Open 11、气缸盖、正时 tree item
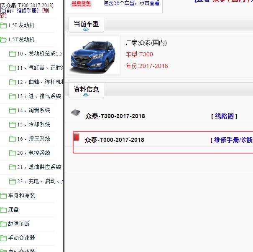The image size is (253, 252). tap(40, 68)
